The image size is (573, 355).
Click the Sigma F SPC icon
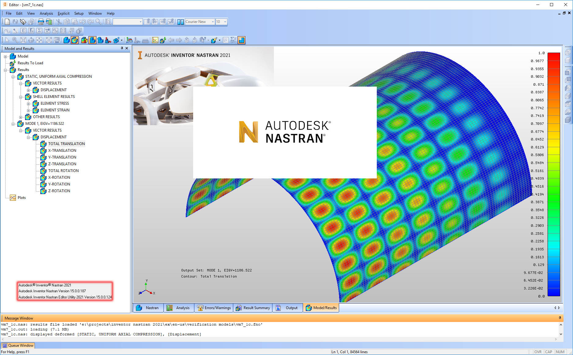click(x=234, y=40)
